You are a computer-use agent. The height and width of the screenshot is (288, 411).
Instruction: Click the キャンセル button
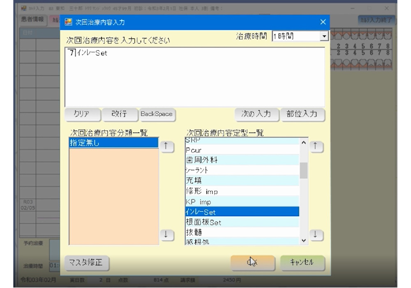(302, 263)
